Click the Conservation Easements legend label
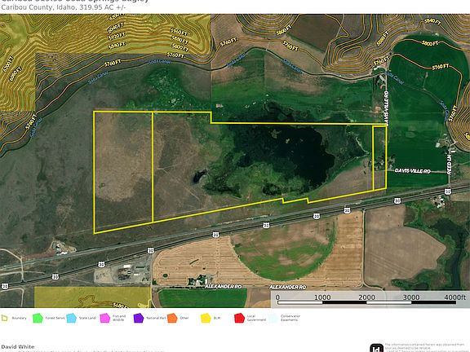 point(290,318)
